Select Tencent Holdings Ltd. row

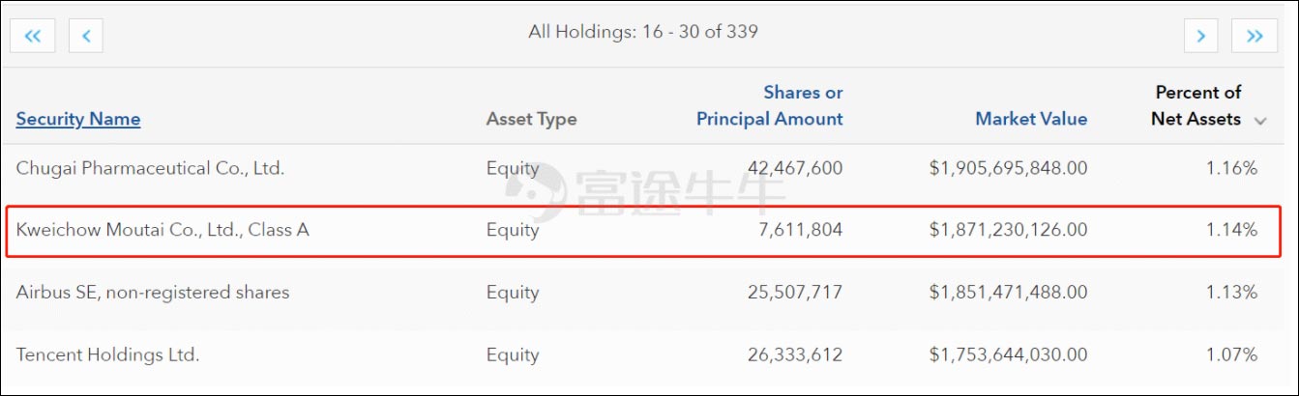107,354
